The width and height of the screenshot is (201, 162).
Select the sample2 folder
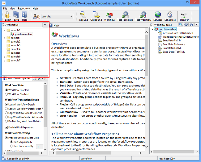(x=15, y=42)
